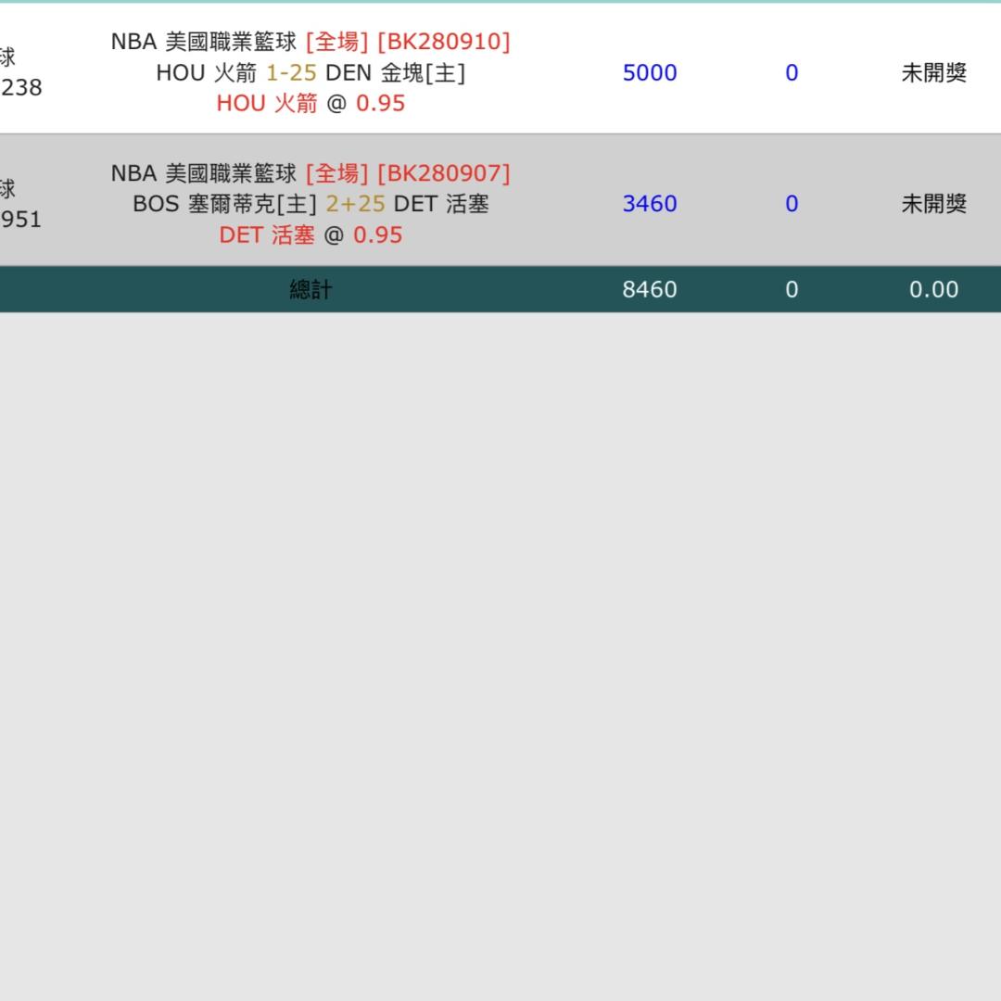The image size is (1001, 1001).
Task: Click the 0 value in the BK280910 row
Action: coord(792,73)
